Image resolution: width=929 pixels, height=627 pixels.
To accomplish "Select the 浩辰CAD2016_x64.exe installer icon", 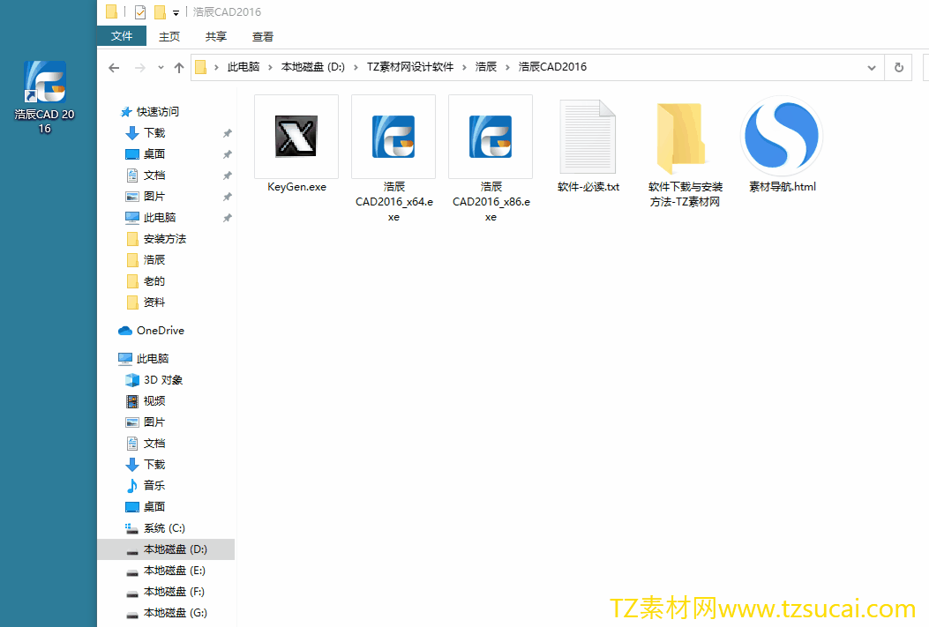I will (393, 136).
